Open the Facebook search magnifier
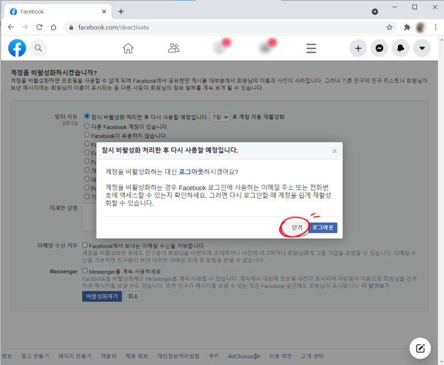 coord(38,48)
